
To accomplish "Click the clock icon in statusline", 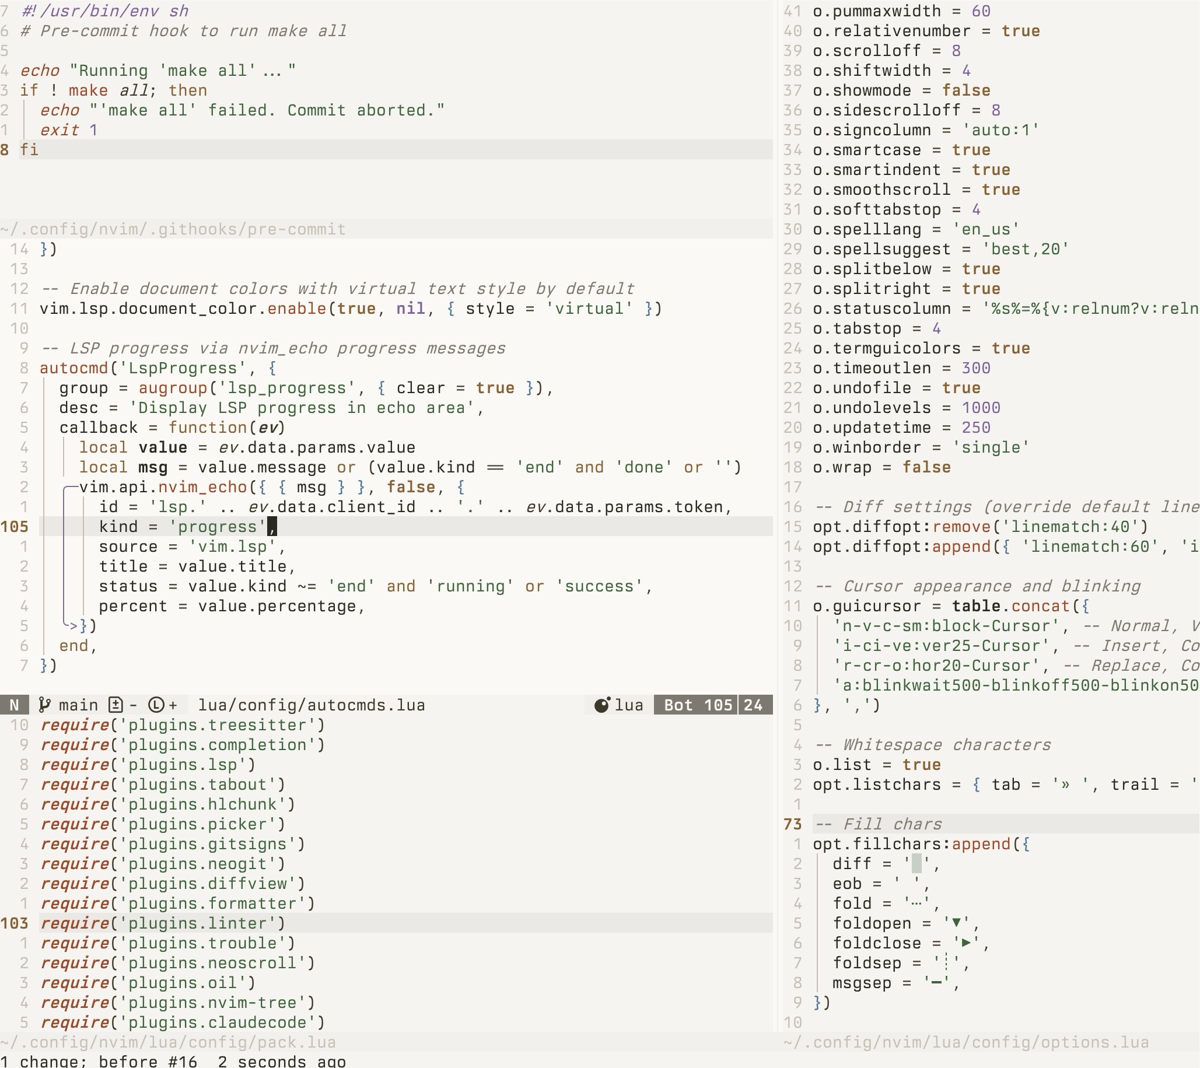I will (156, 705).
